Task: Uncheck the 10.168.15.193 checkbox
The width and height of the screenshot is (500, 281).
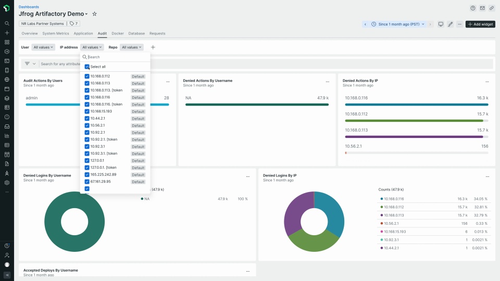Action: (87, 111)
